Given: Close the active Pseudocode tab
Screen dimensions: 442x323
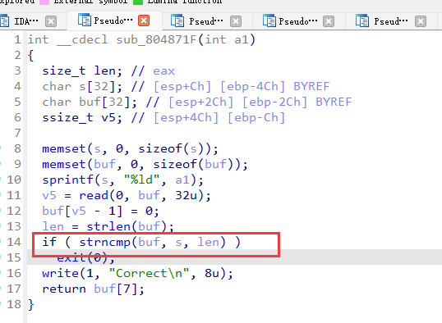Looking at the screenshot, I should (144, 20).
